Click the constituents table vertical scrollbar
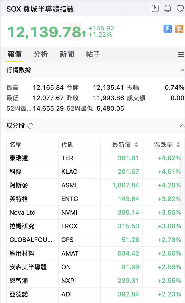The height and width of the screenshot is (303, 185). point(181,181)
